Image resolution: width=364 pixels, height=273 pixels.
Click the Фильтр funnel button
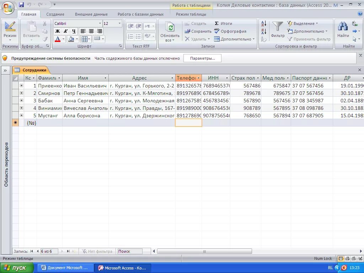coord(277,29)
